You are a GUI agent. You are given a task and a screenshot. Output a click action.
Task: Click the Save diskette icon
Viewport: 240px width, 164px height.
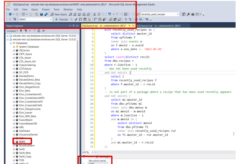41,14
